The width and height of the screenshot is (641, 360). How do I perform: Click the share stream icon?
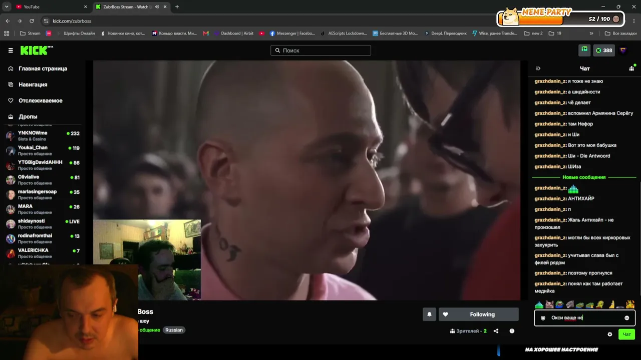pyautogui.click(x=496, y=331)
